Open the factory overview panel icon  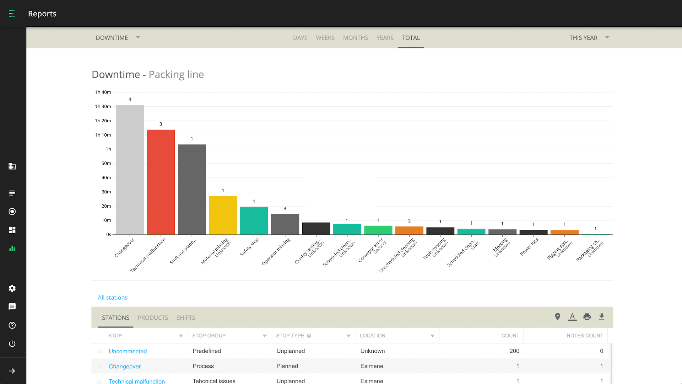click(x=12, y=166)
